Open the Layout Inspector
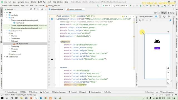 coord(167,92)
